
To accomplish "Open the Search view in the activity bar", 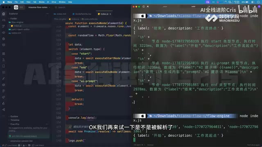I will pos(4,20).
